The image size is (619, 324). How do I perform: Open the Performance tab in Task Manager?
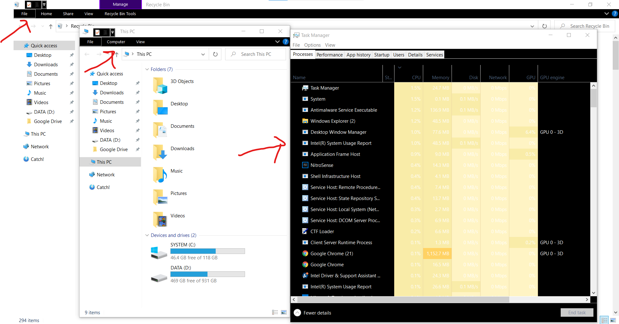(330, 55)
